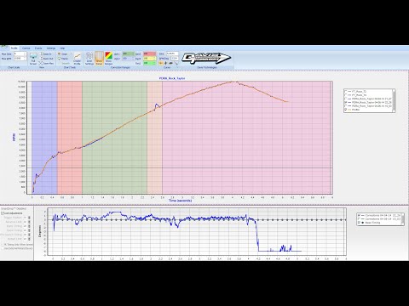Open the Help ribbon tab
This screenshot has width=409, height=306.
point(62,48)
